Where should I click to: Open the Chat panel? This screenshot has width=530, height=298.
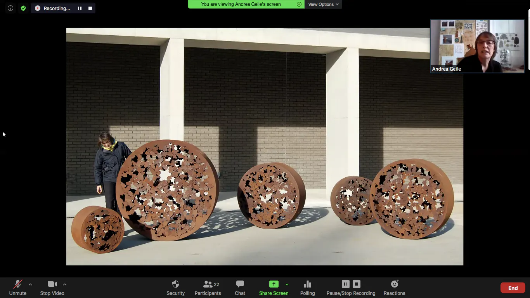240,288
